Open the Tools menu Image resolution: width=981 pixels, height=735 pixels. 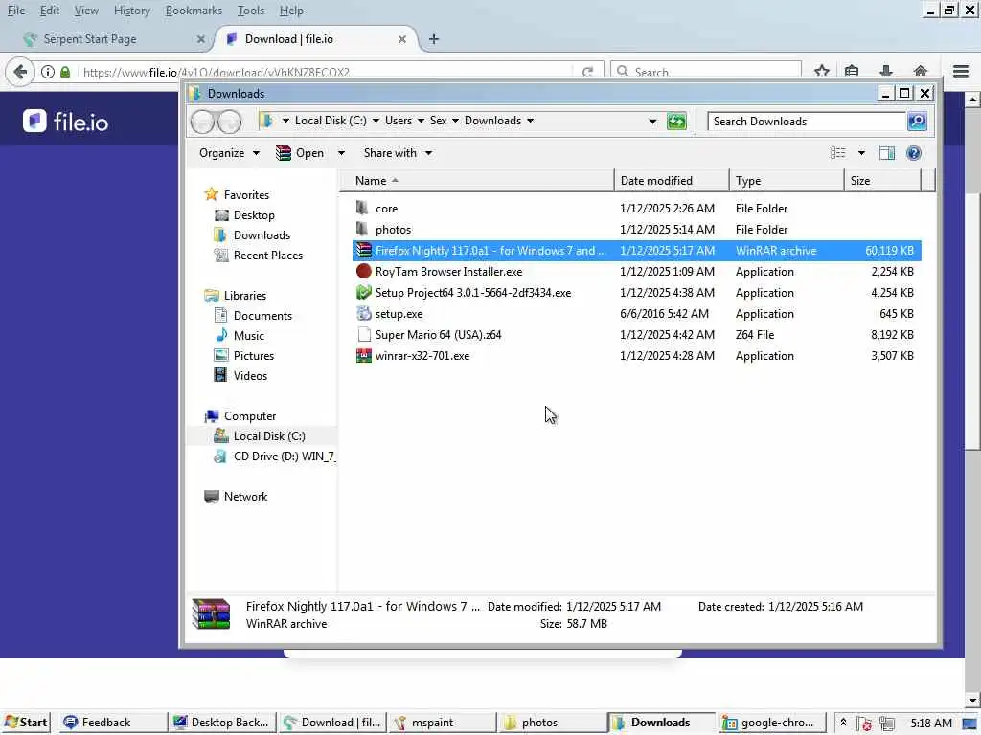coord(251,11)
